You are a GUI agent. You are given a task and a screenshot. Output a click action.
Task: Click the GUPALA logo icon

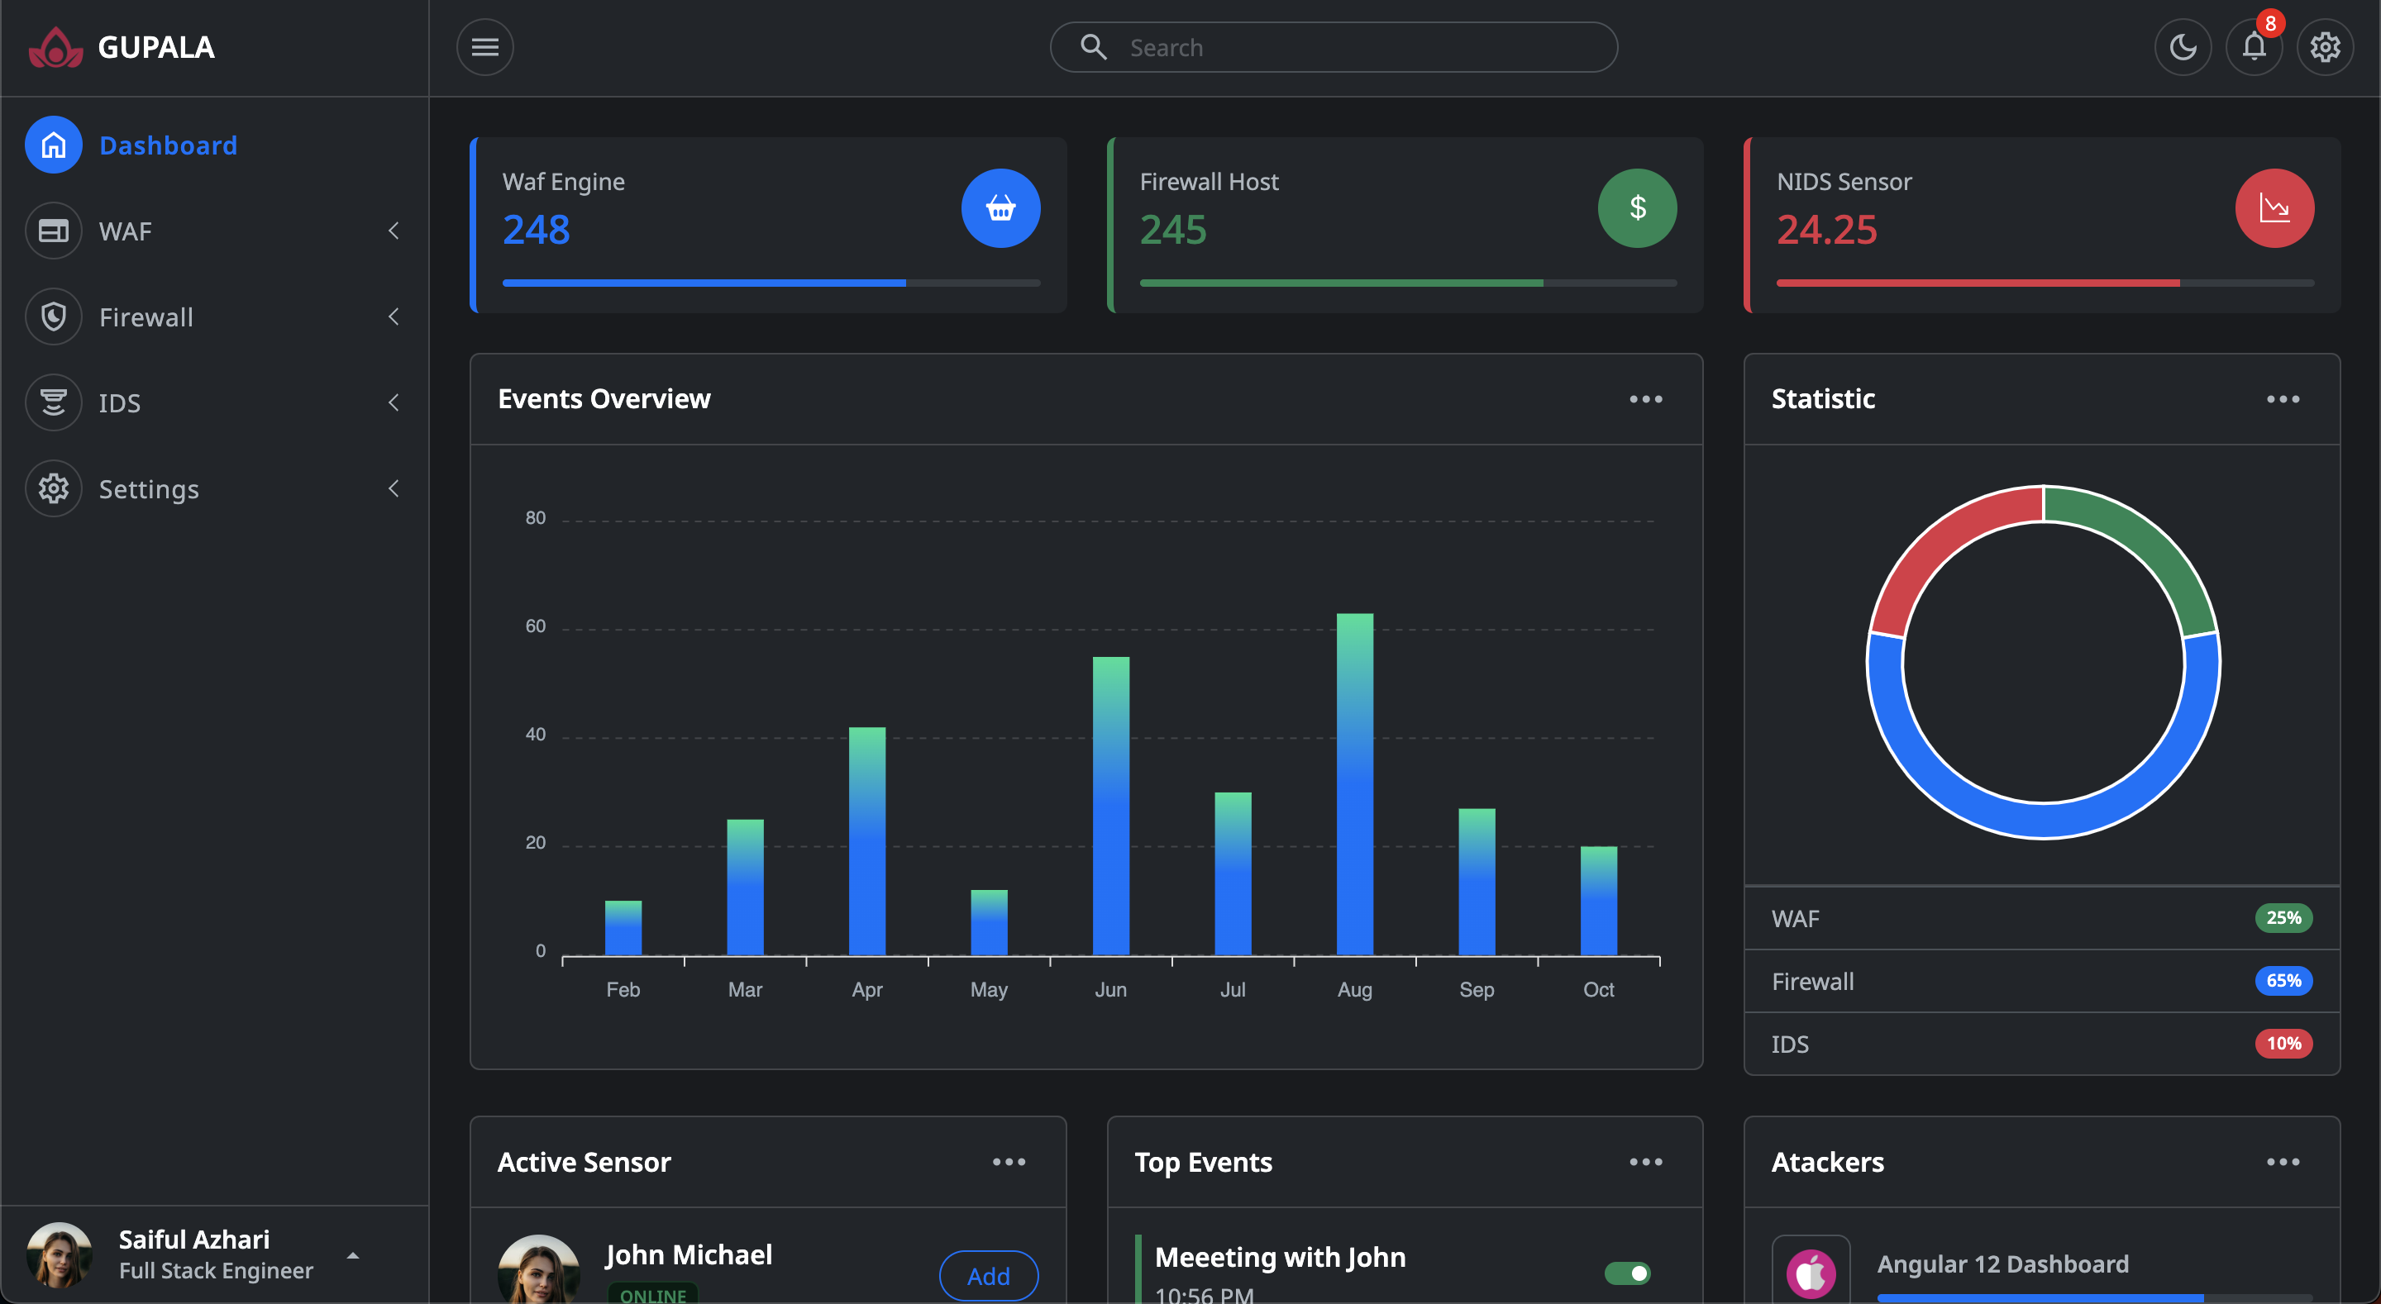tap(55, 47)
